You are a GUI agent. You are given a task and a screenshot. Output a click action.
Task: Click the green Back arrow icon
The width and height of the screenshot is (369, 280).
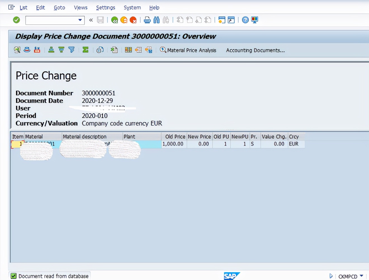[x=115, y=20]
